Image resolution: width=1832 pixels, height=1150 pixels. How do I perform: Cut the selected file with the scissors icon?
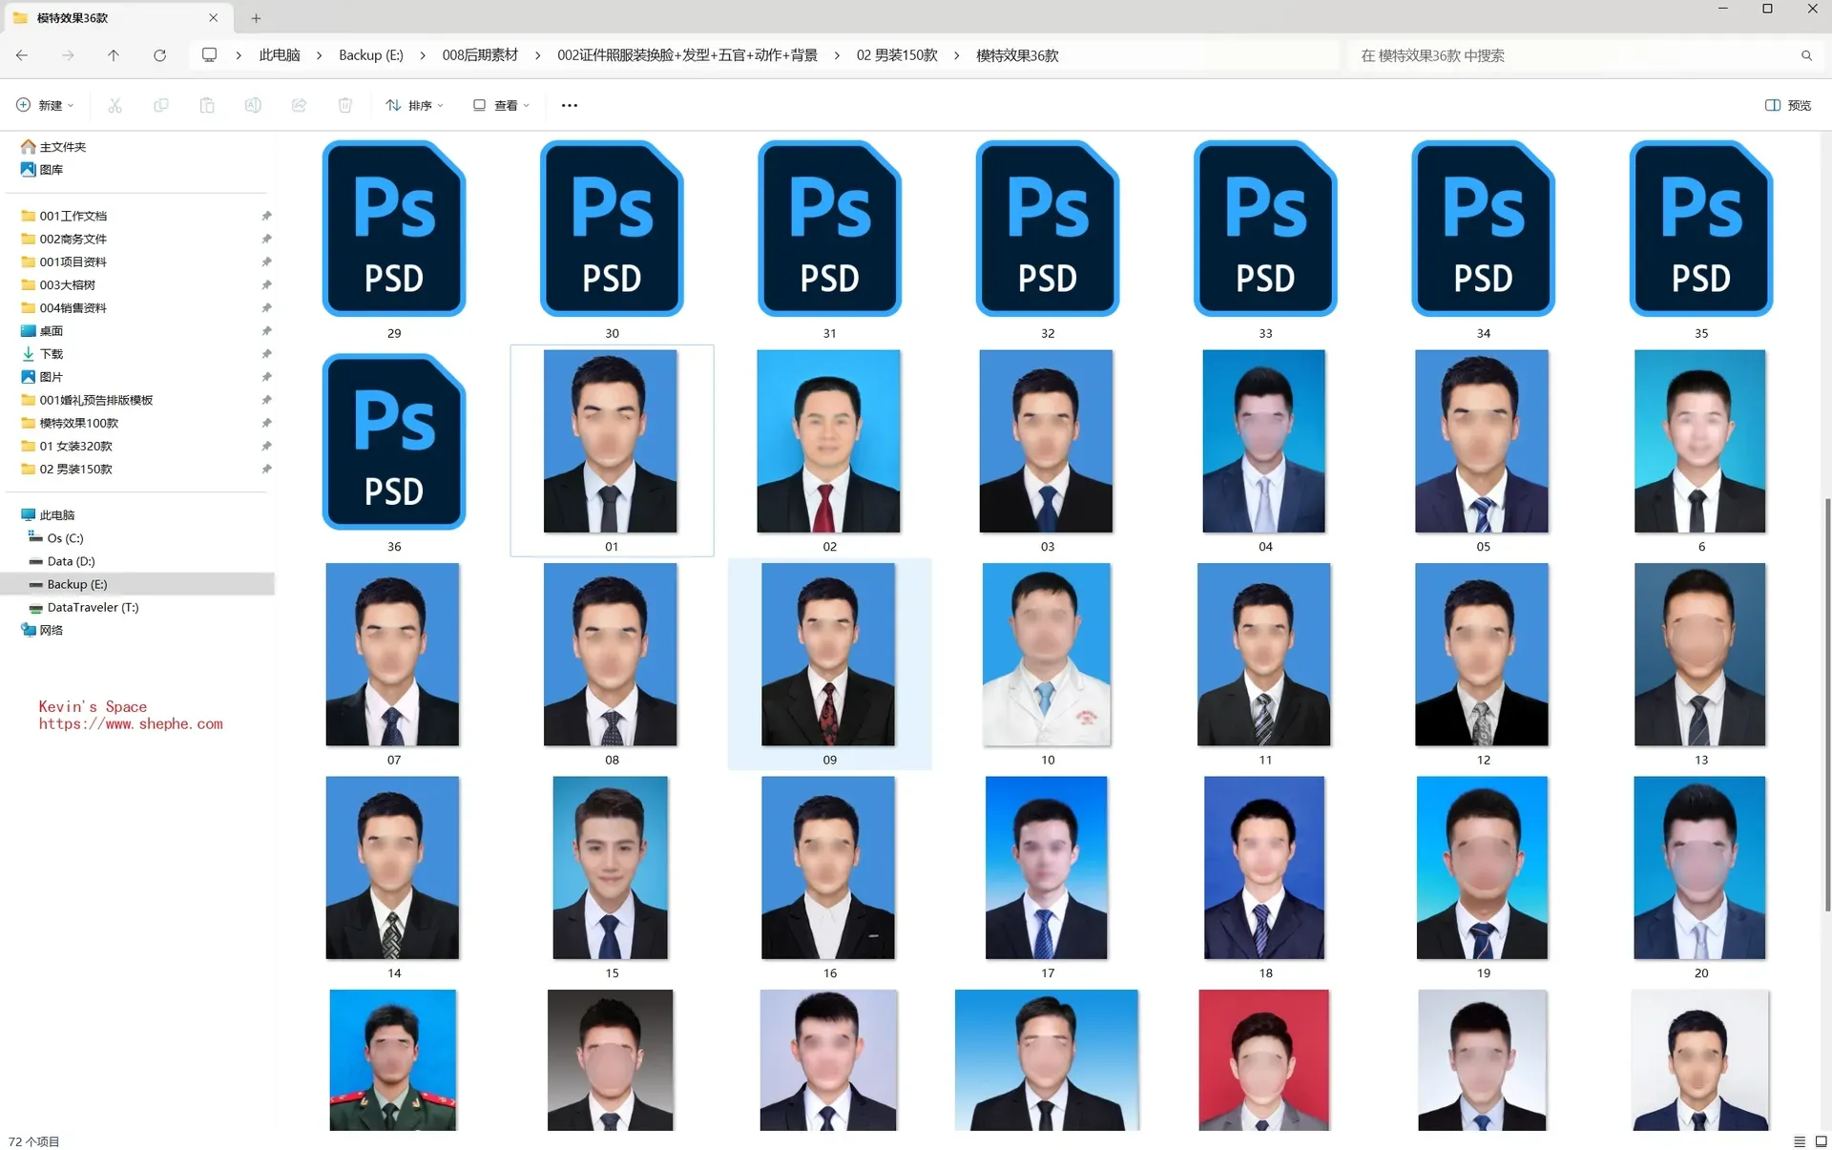(114, 105)
